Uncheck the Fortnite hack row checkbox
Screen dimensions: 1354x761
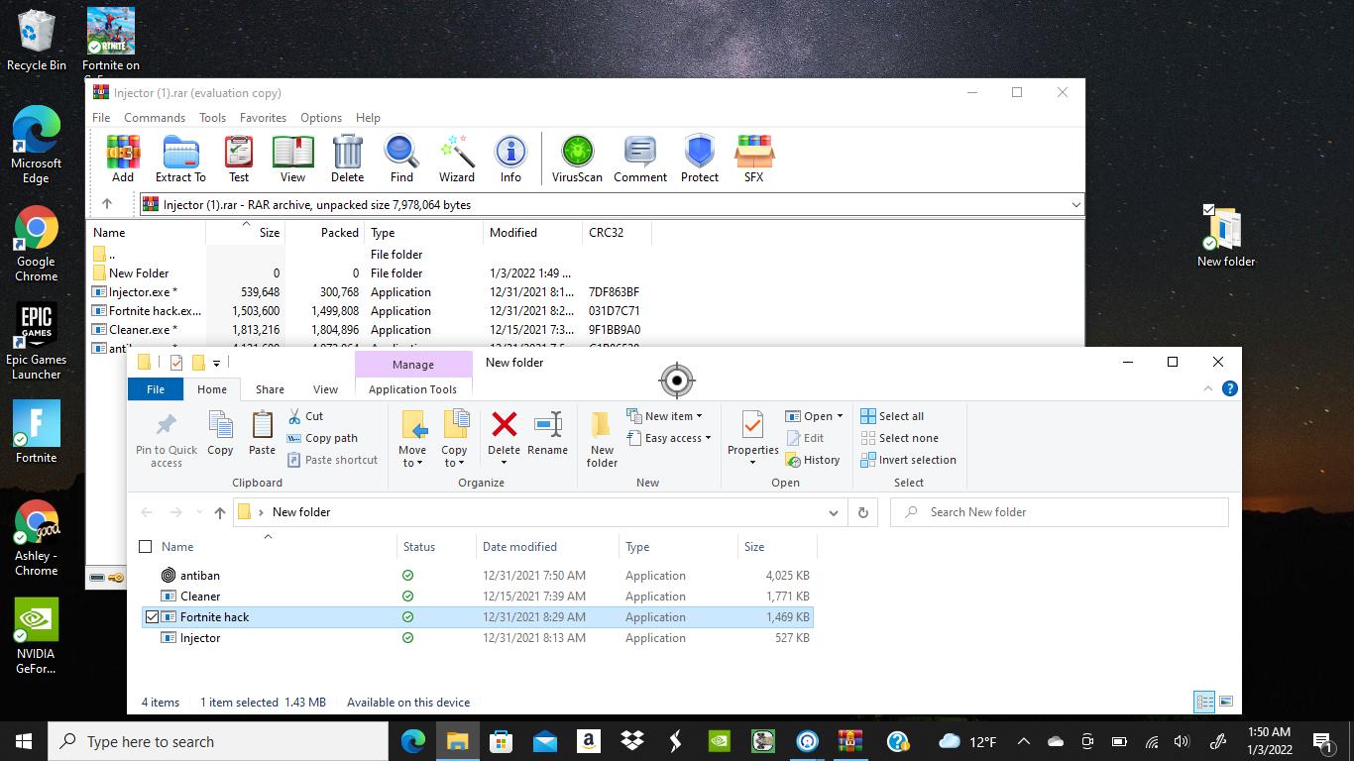pyautogui.click(x=152, y=617)
